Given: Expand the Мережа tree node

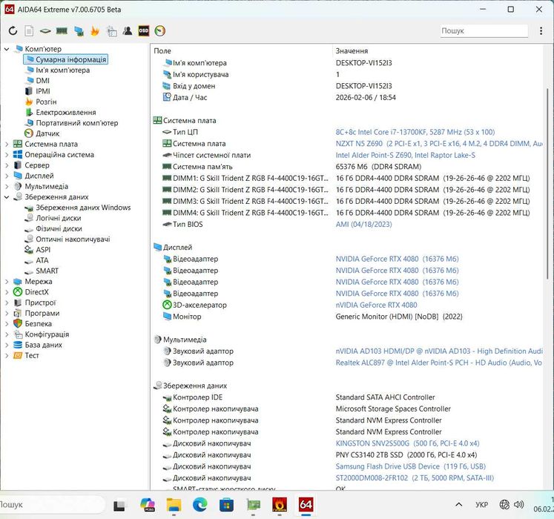Looking at the screenshot, I should tap(7, 282).
